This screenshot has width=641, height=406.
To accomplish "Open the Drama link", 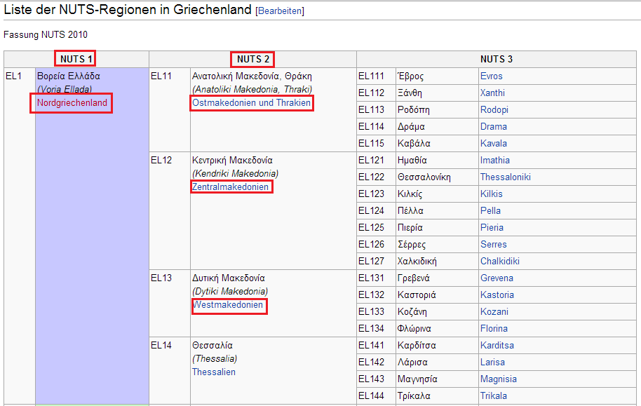I will click(x=494, y=126).
